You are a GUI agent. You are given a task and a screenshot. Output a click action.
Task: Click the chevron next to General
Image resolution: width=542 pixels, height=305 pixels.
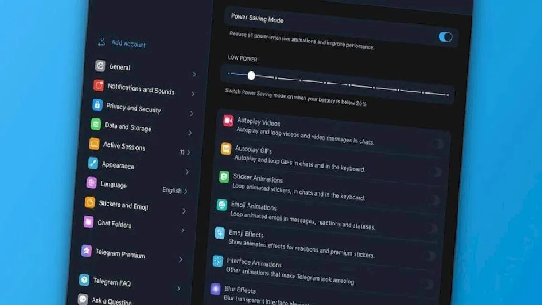[194, 75]
